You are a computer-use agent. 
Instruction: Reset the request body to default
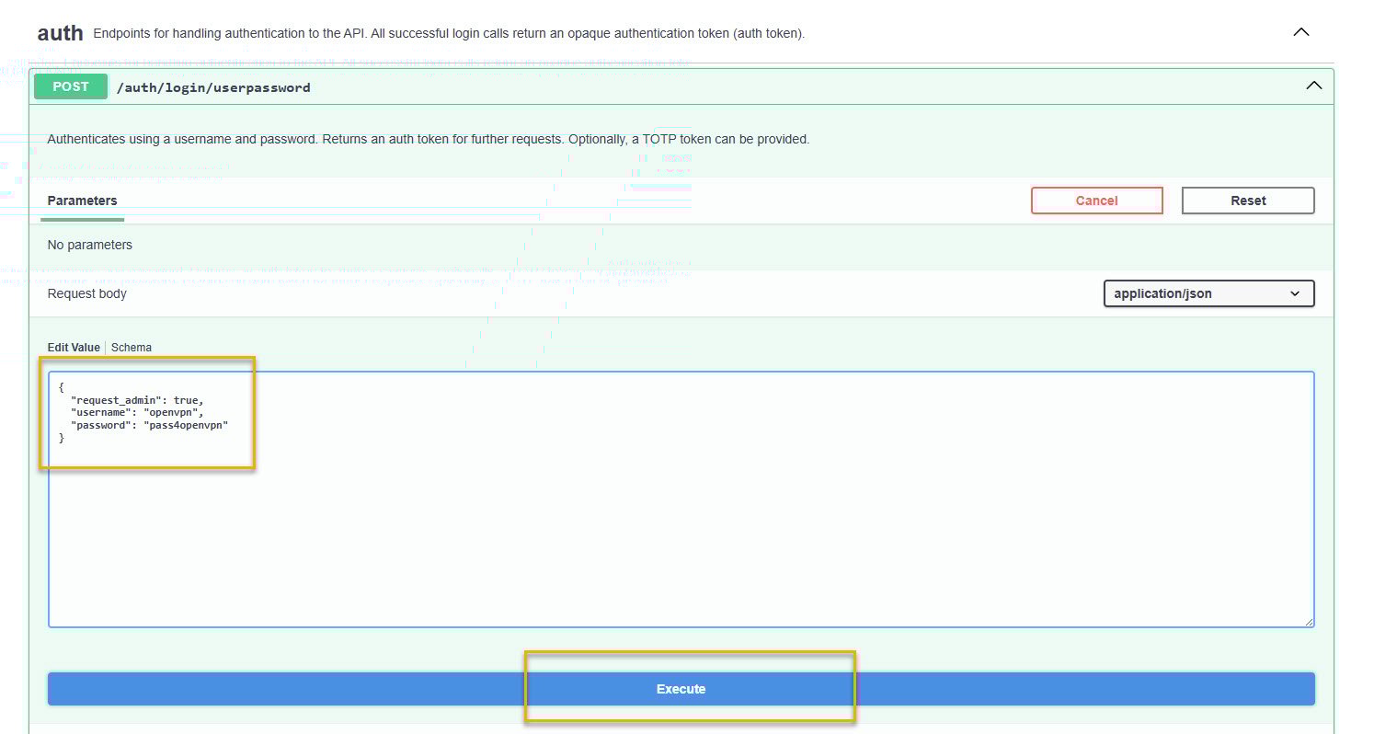[1248, 200]
